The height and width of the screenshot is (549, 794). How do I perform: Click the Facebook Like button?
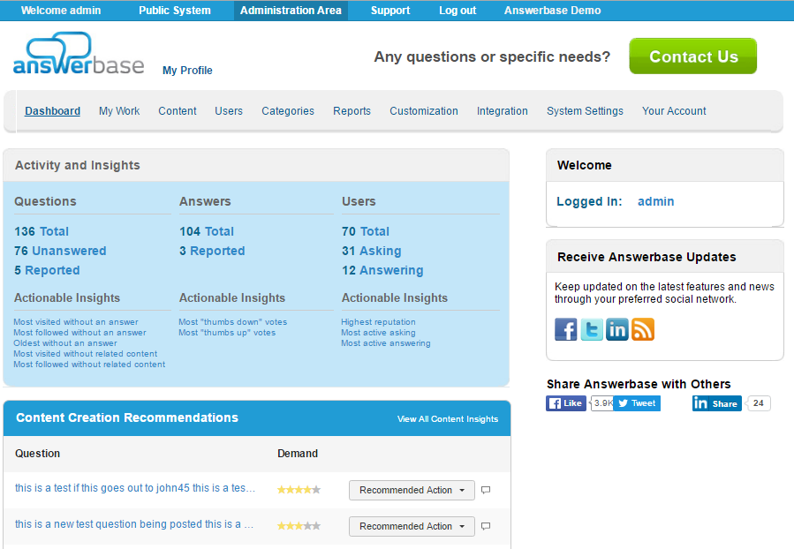point(566,403)
